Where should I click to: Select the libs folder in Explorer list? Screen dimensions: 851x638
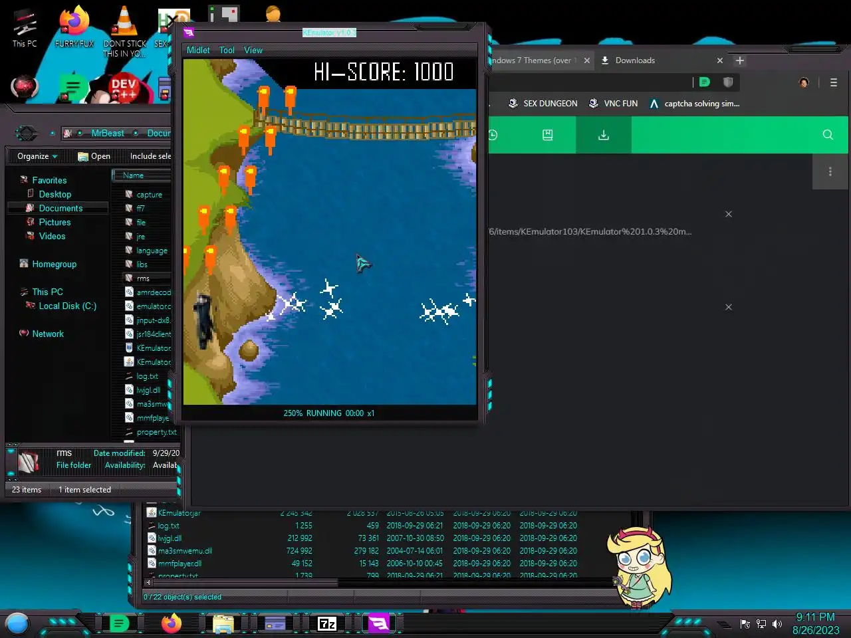[142, 265]
